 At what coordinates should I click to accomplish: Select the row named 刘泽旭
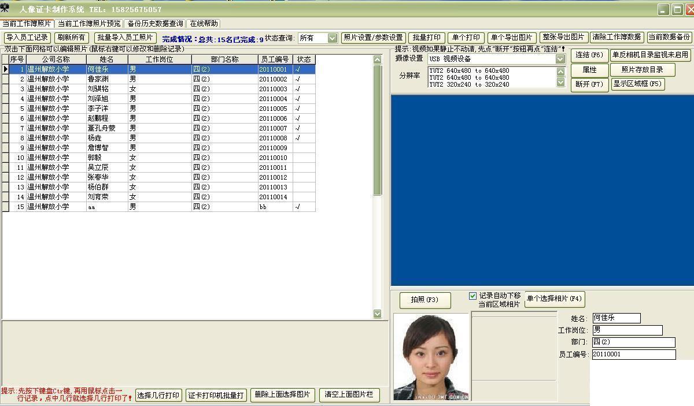[x=159, y=99]
